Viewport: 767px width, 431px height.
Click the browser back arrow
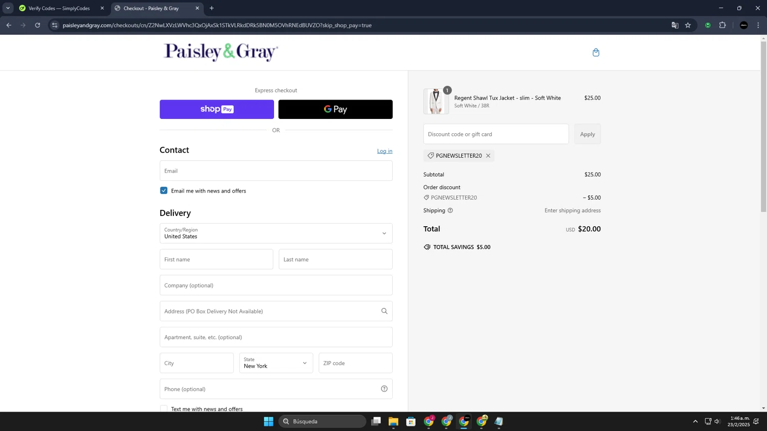9,25
